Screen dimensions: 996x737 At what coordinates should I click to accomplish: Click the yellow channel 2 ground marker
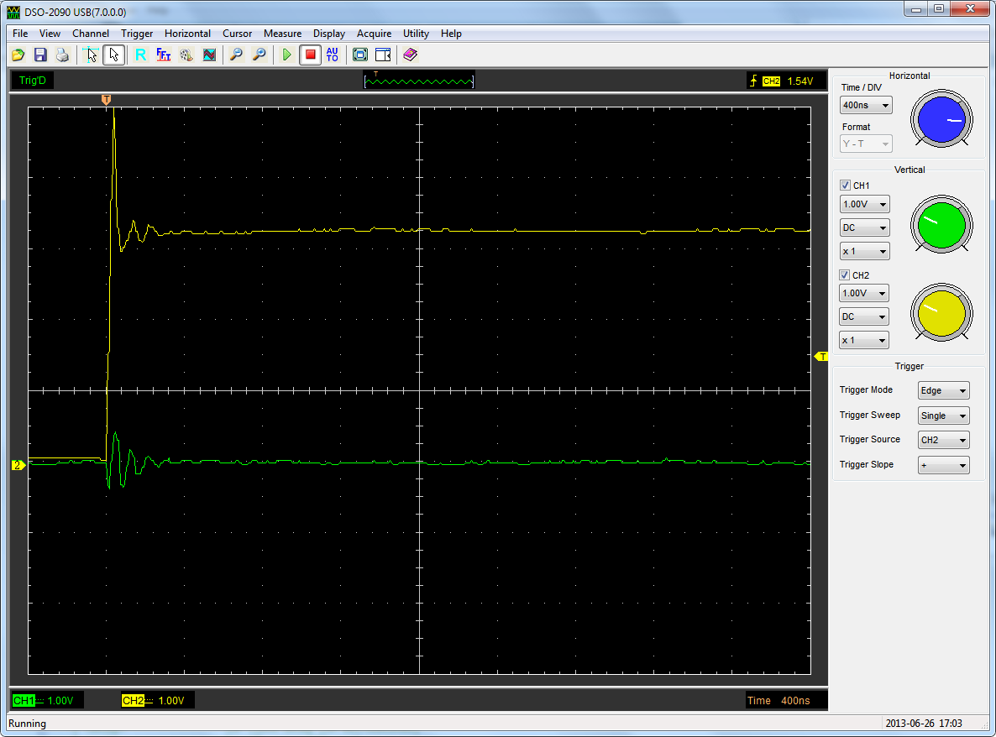(x=18, y=465)
